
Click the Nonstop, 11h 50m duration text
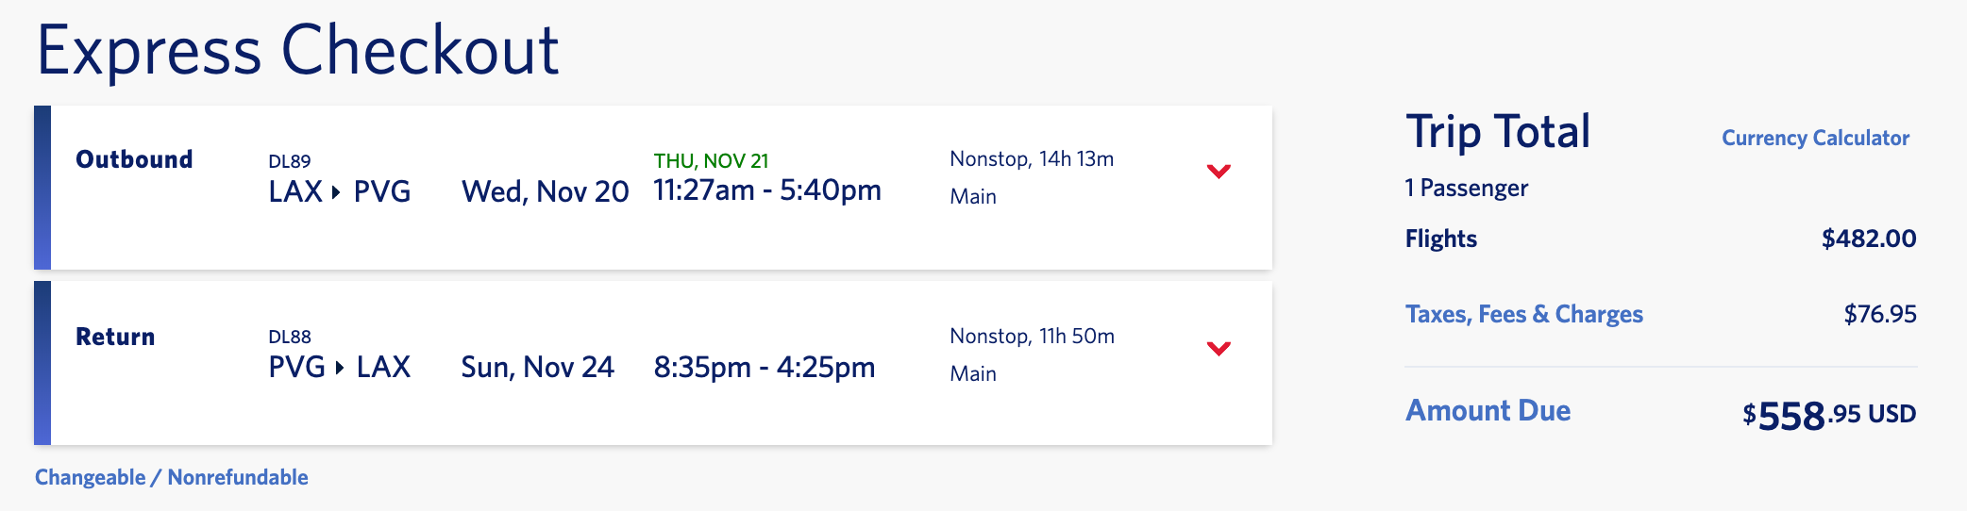click(1032, 337)
